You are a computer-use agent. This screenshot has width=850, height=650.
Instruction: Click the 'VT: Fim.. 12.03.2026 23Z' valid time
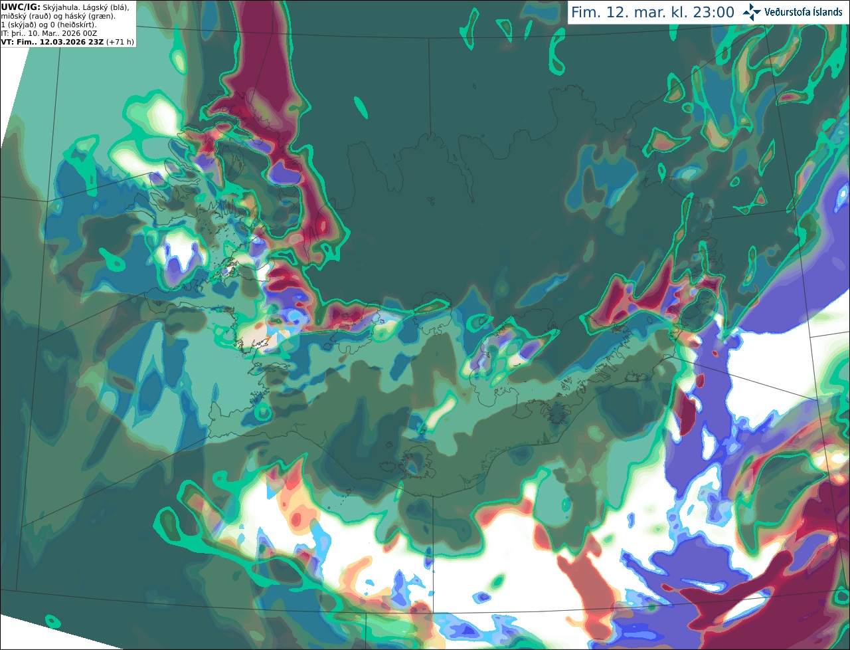[52, 42]
